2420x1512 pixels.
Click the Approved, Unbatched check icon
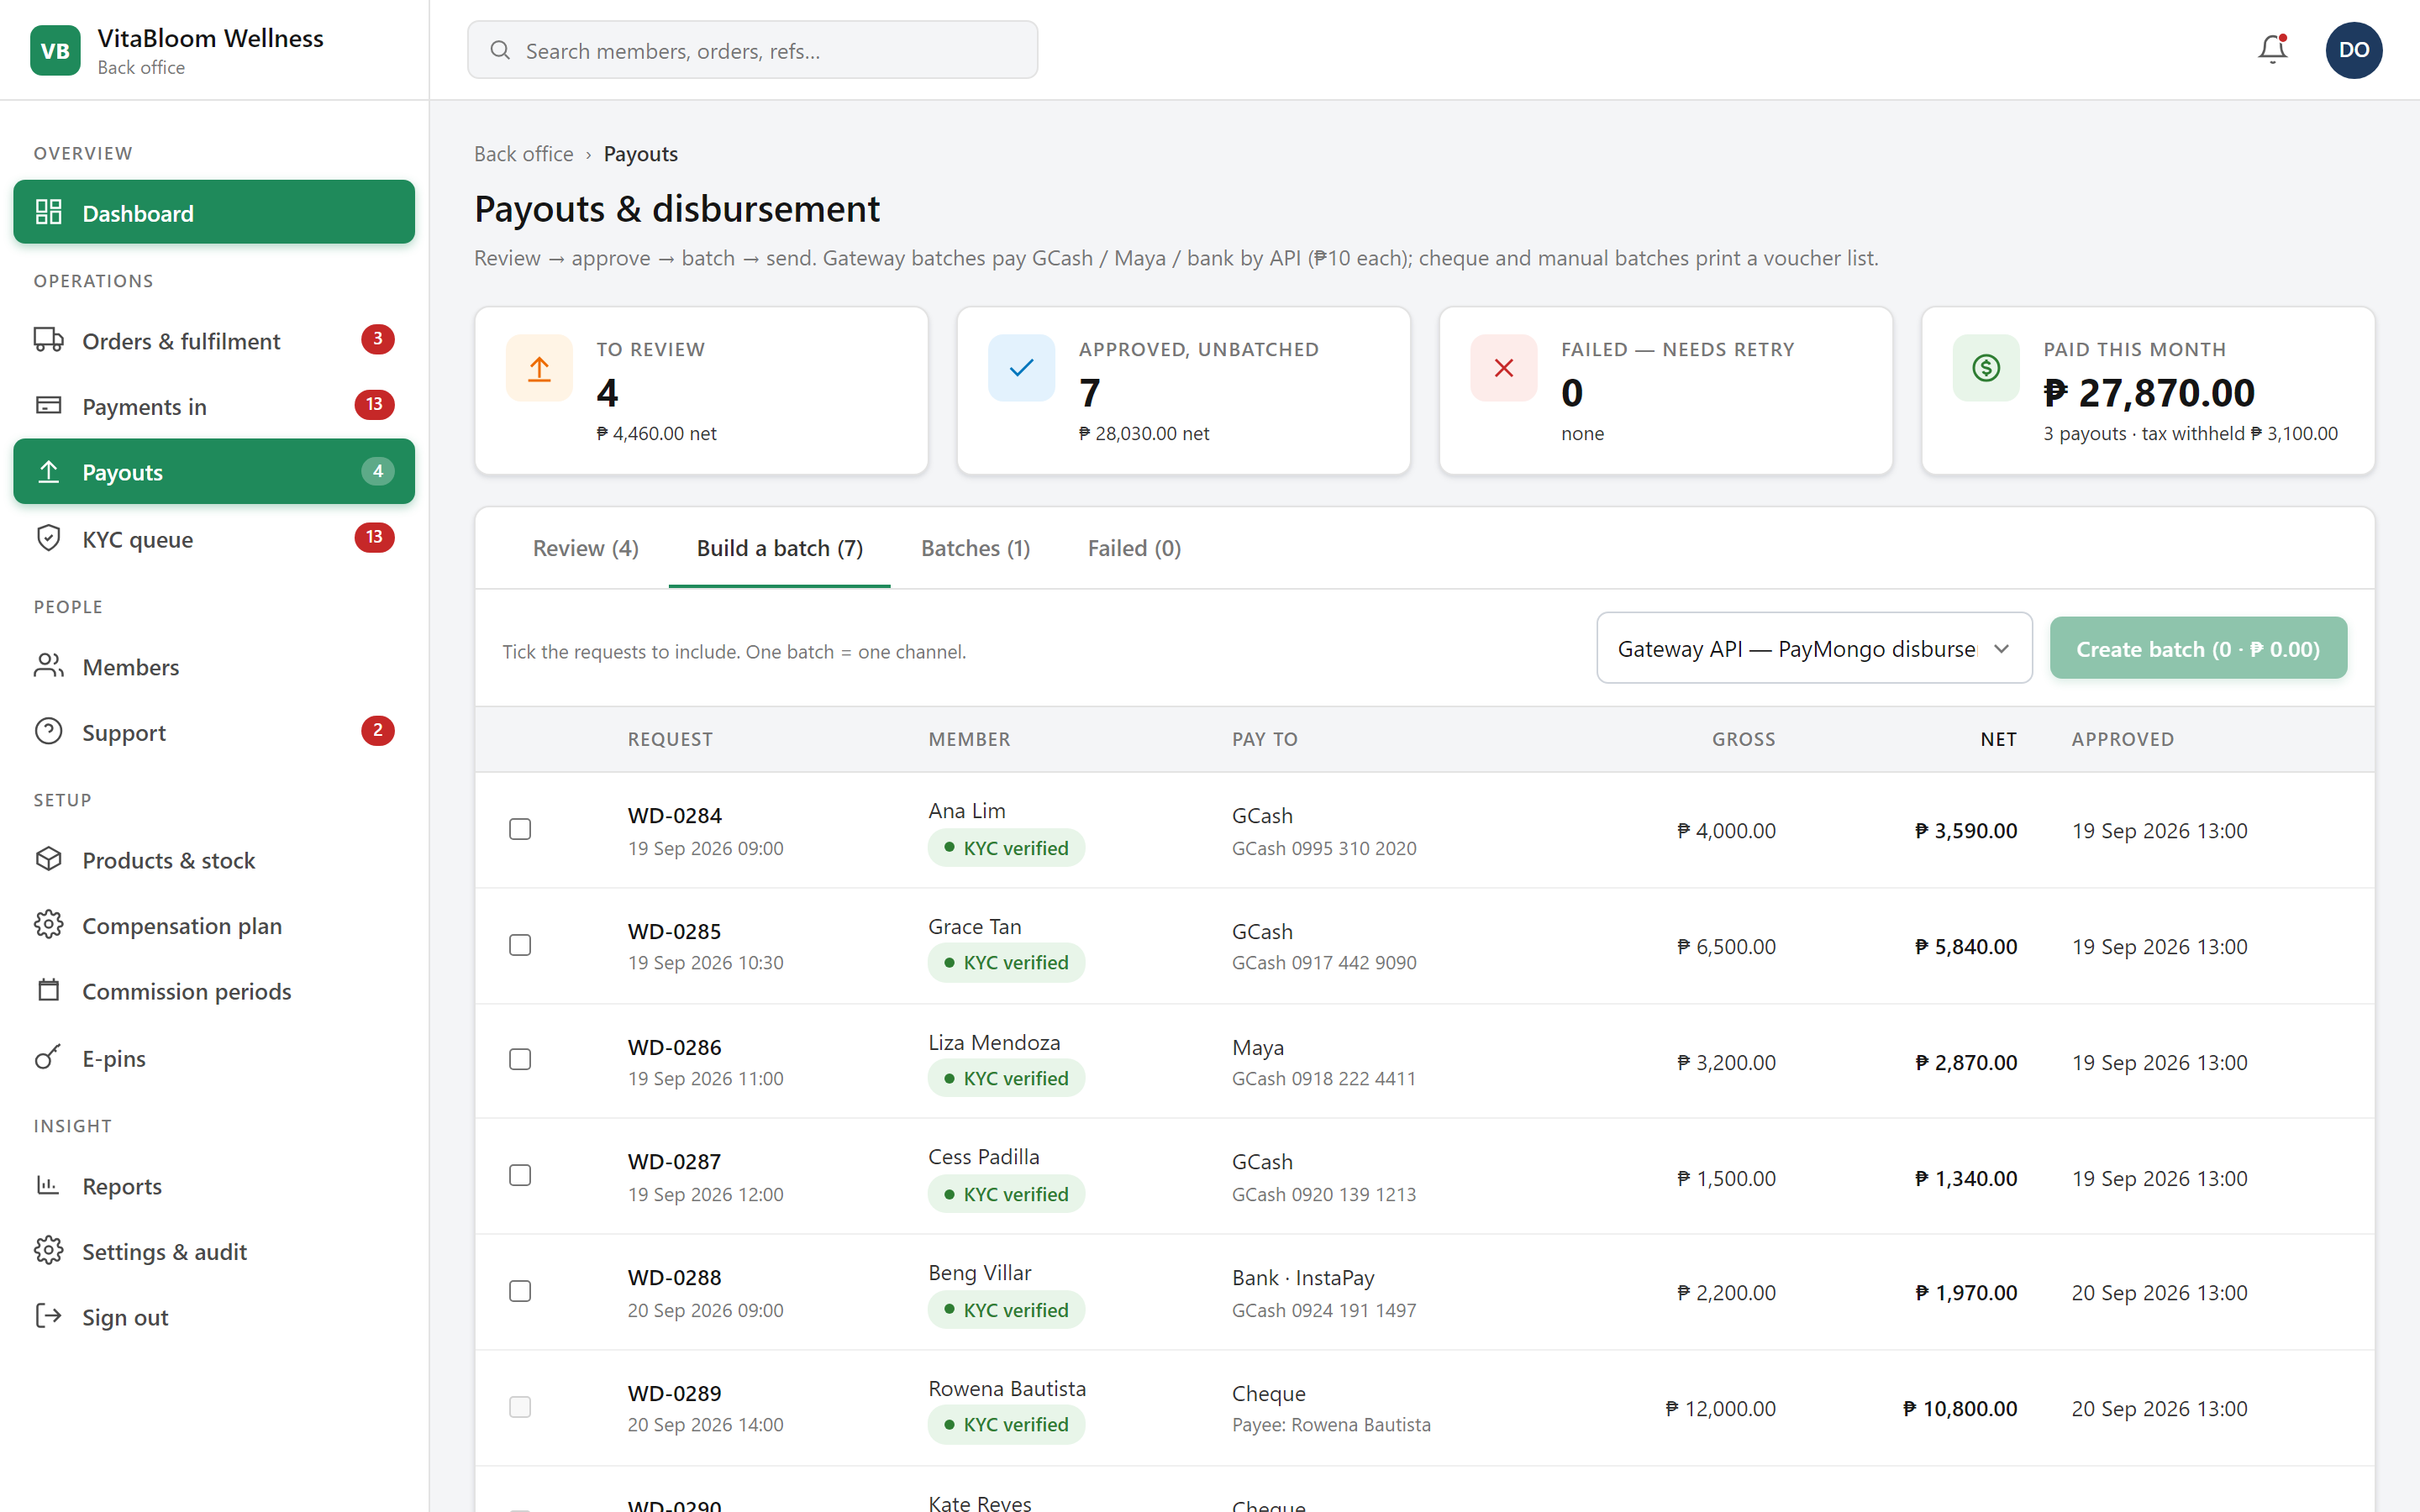1021,368
